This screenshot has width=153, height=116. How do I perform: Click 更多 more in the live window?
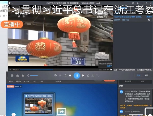tap(42, 81)
